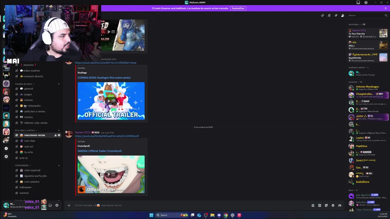Open the emoji picker icon
The image size is (390, 219).
(x=333, y=205)
